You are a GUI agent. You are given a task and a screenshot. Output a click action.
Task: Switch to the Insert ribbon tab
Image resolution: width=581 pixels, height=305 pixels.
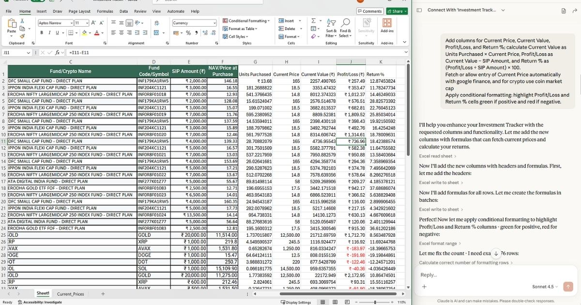(x=42, y=11)
